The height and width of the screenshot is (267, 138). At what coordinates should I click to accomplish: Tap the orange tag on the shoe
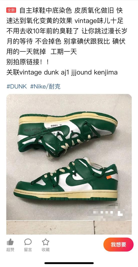click(109, 177)
